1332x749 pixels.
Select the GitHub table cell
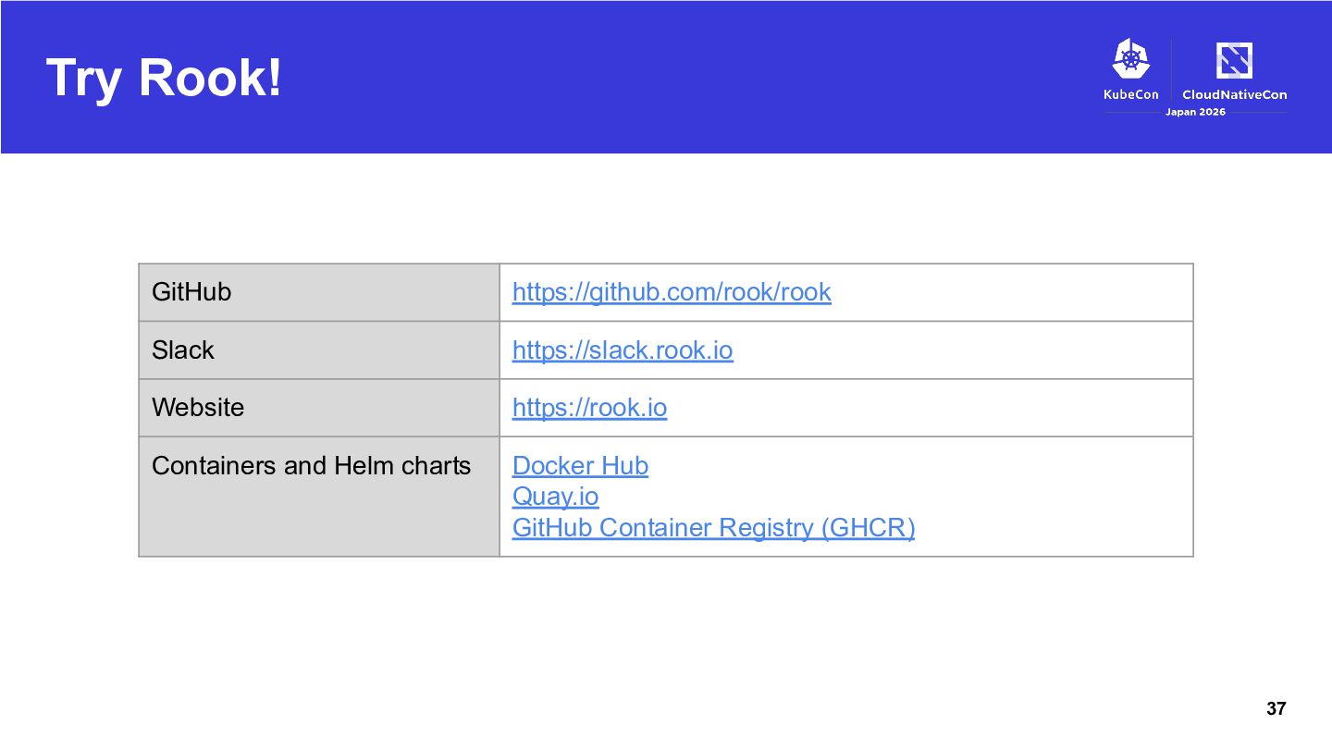319,292
